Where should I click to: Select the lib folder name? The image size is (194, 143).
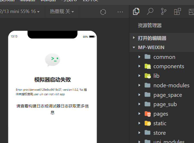156,76
